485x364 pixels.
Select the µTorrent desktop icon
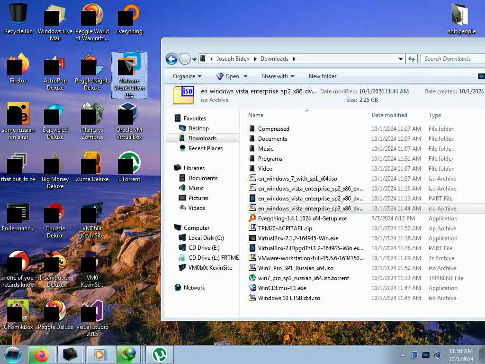click(129, 166)
